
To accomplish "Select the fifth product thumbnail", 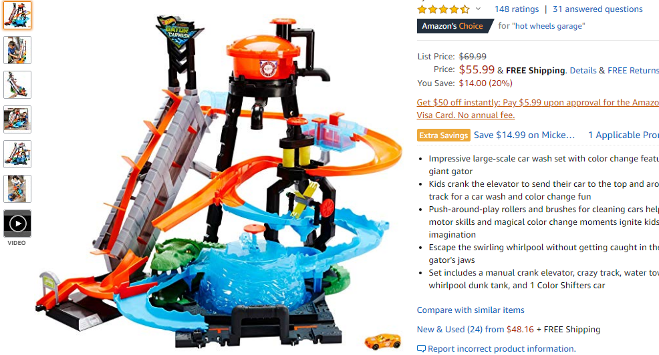I will [x=17, y=154].
